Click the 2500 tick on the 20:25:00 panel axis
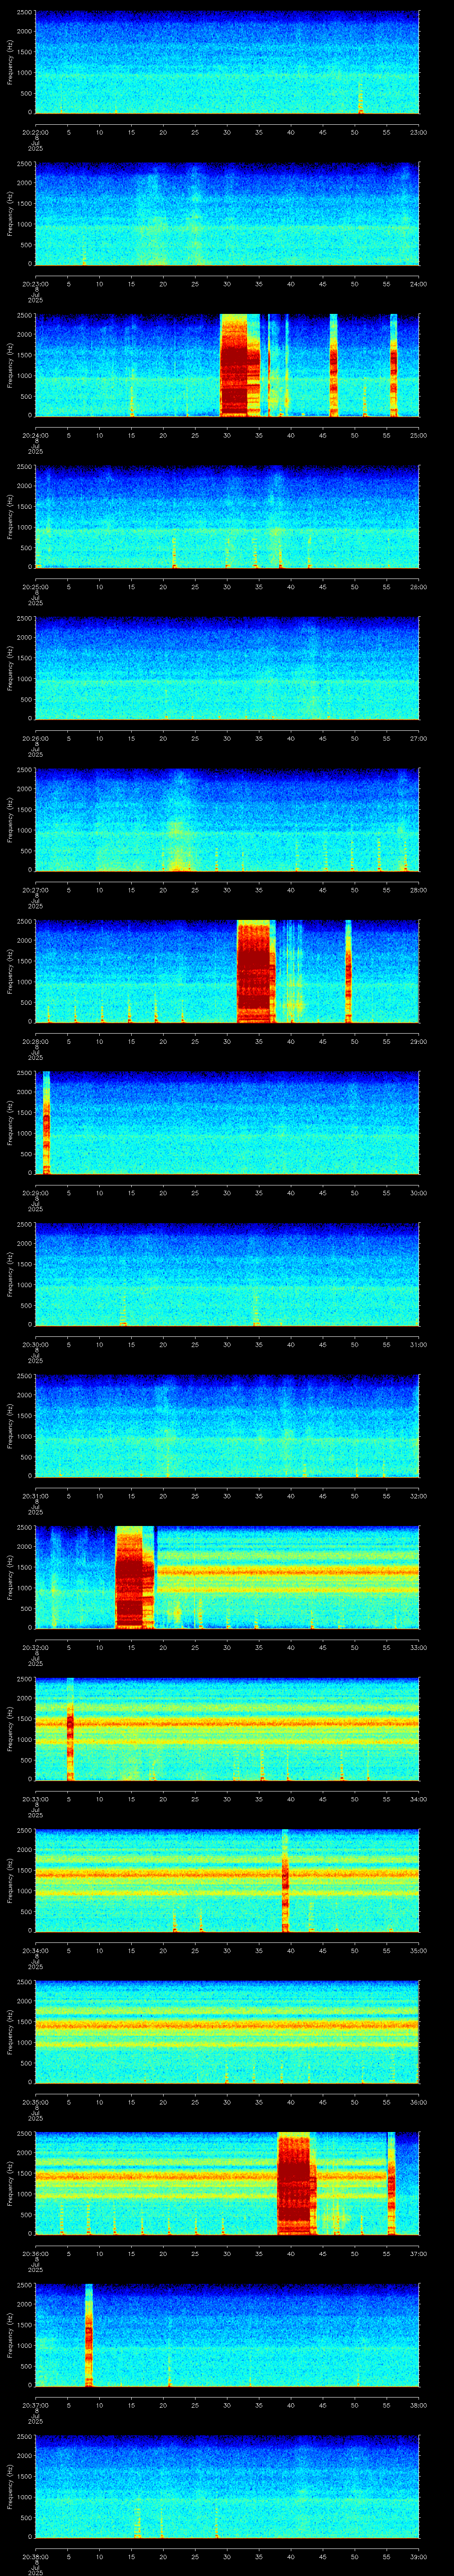This screenshot has height=2576, width=454. 25,467
